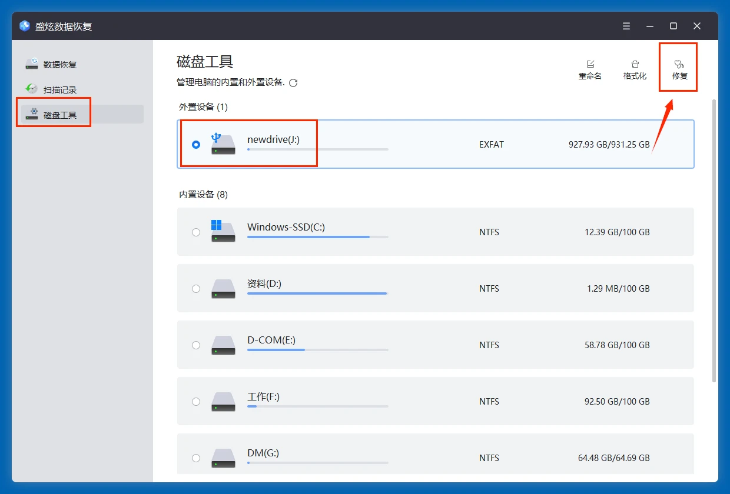Image resolution: width=730 pixels, height=494 pixels.
Task: Switch to the 数据恢复 sidebar entry
Action: point(50,64)
